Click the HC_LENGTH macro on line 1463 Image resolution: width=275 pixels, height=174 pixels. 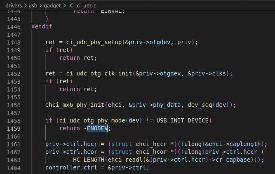coord(89,160)
